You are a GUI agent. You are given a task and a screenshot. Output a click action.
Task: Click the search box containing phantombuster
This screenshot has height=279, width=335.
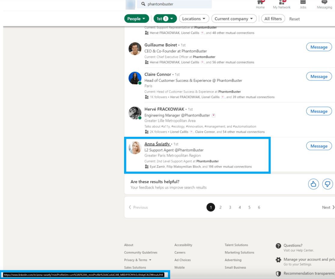pos(174,4)
